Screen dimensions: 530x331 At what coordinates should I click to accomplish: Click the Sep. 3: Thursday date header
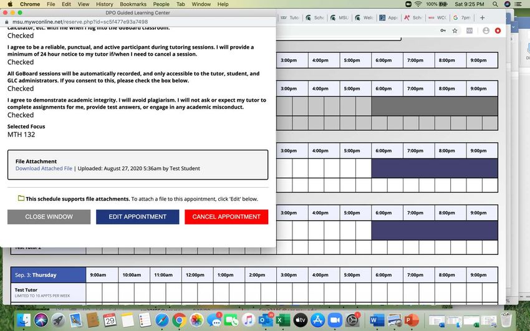pos(49,275)
